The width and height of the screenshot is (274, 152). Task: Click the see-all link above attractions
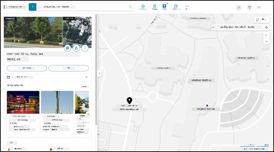(x=85, y=87)
